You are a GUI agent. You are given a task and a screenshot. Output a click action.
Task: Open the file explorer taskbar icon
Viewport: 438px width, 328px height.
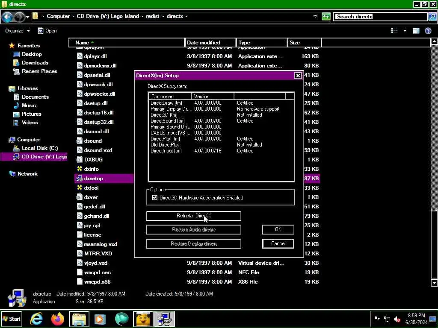79,319
